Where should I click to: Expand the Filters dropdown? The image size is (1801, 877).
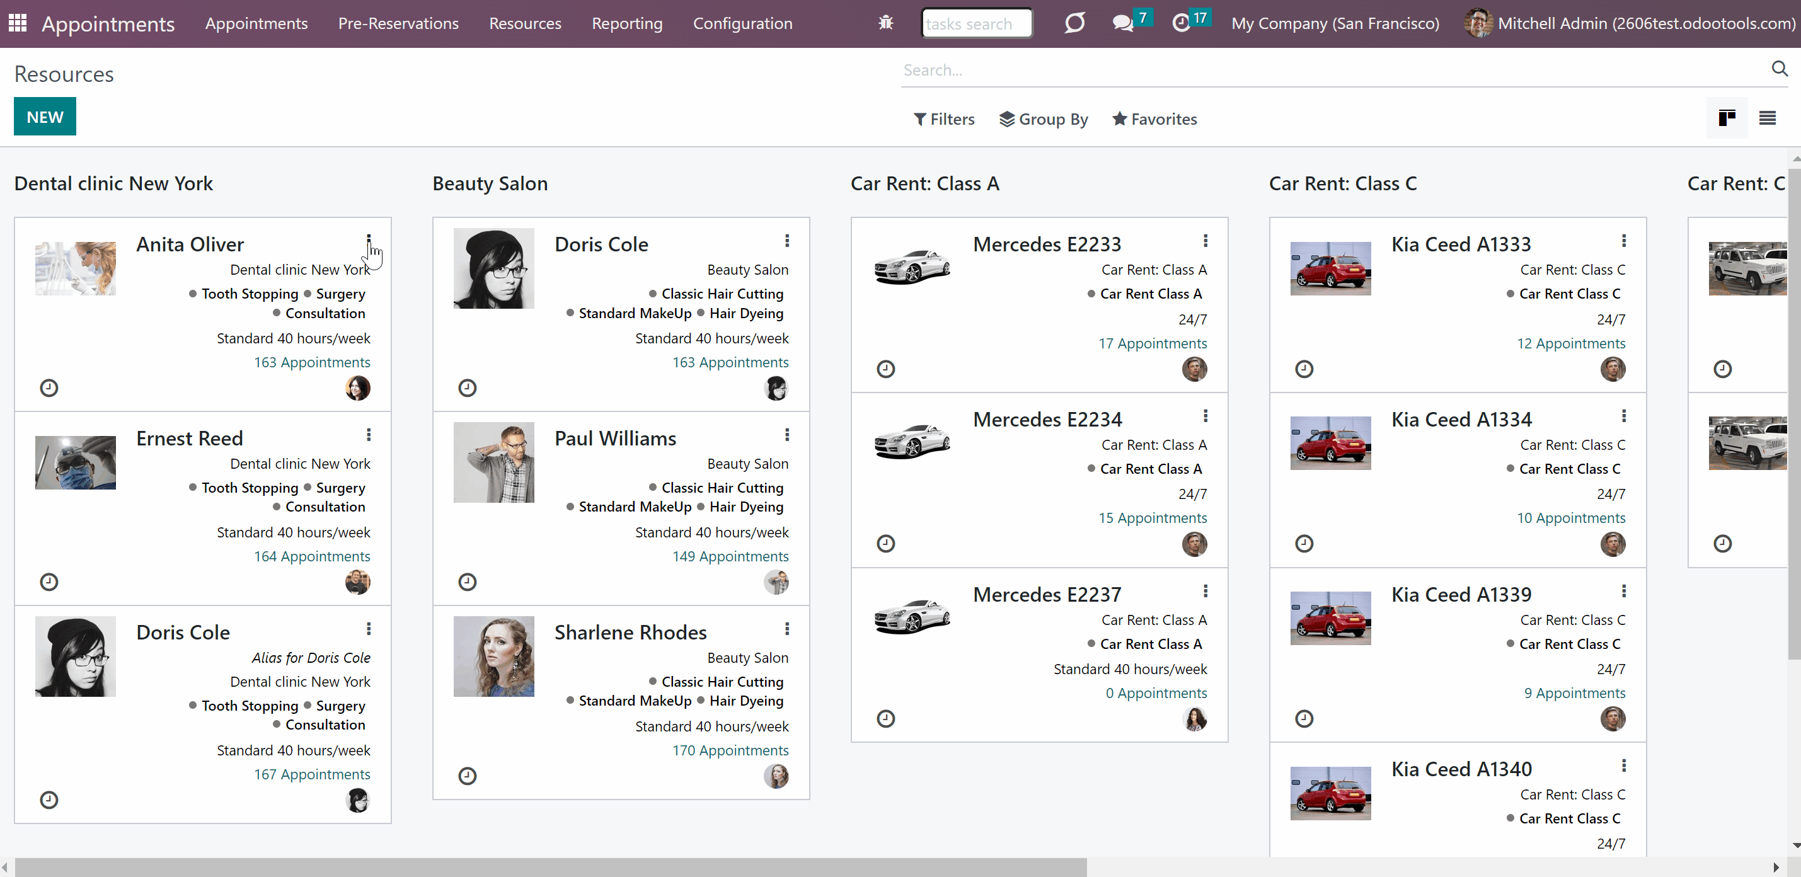(x=944, y=119)
